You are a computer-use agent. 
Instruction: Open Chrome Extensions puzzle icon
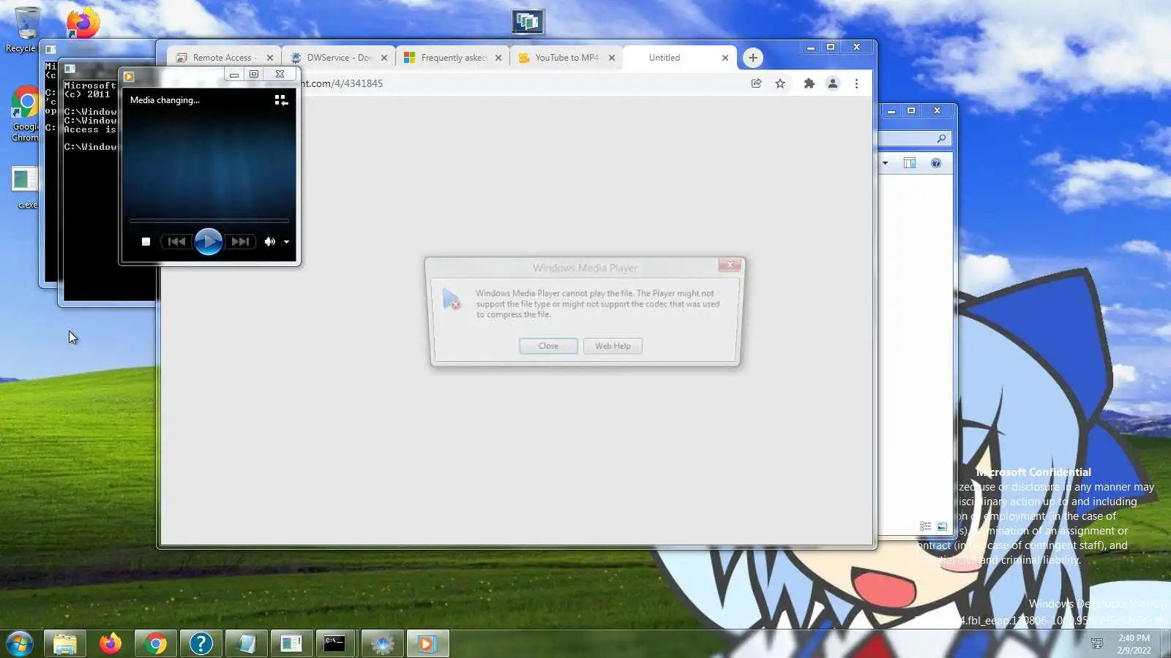(x=809, y=83)
